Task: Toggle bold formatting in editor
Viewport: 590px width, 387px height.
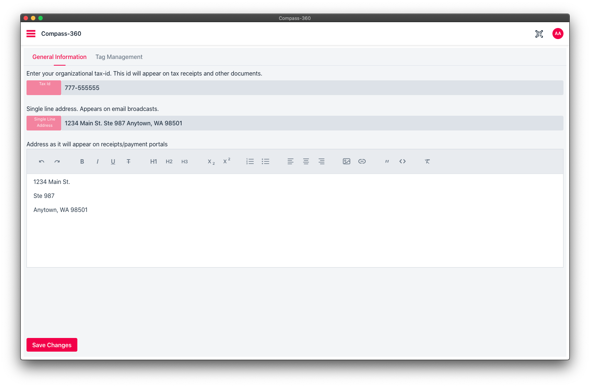Action: (x=82, y=161)
